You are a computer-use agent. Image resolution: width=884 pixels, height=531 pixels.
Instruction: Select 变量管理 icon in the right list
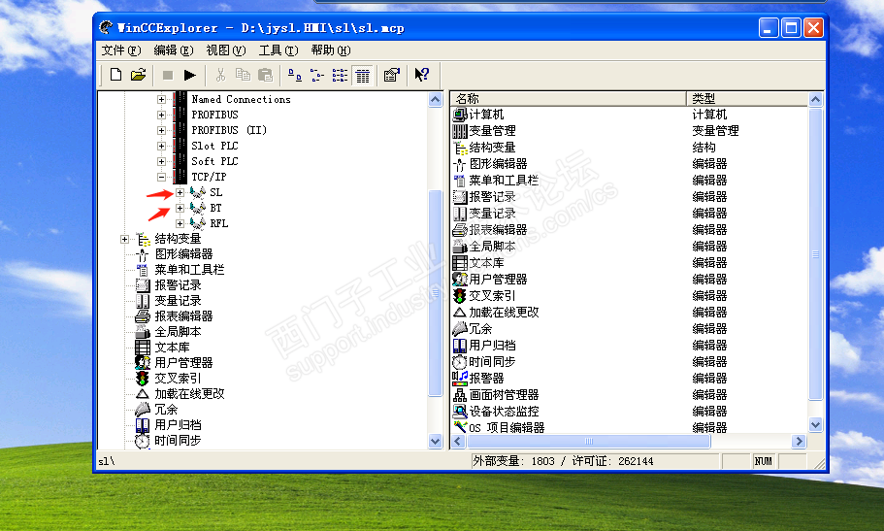460,131
